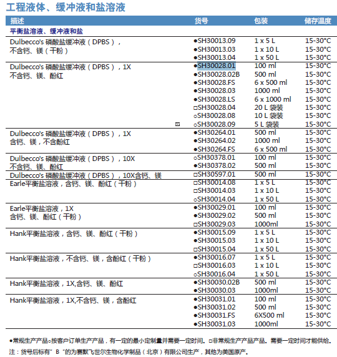
Task: Click catalog number SH30031.02
Action: click(217, 307)
